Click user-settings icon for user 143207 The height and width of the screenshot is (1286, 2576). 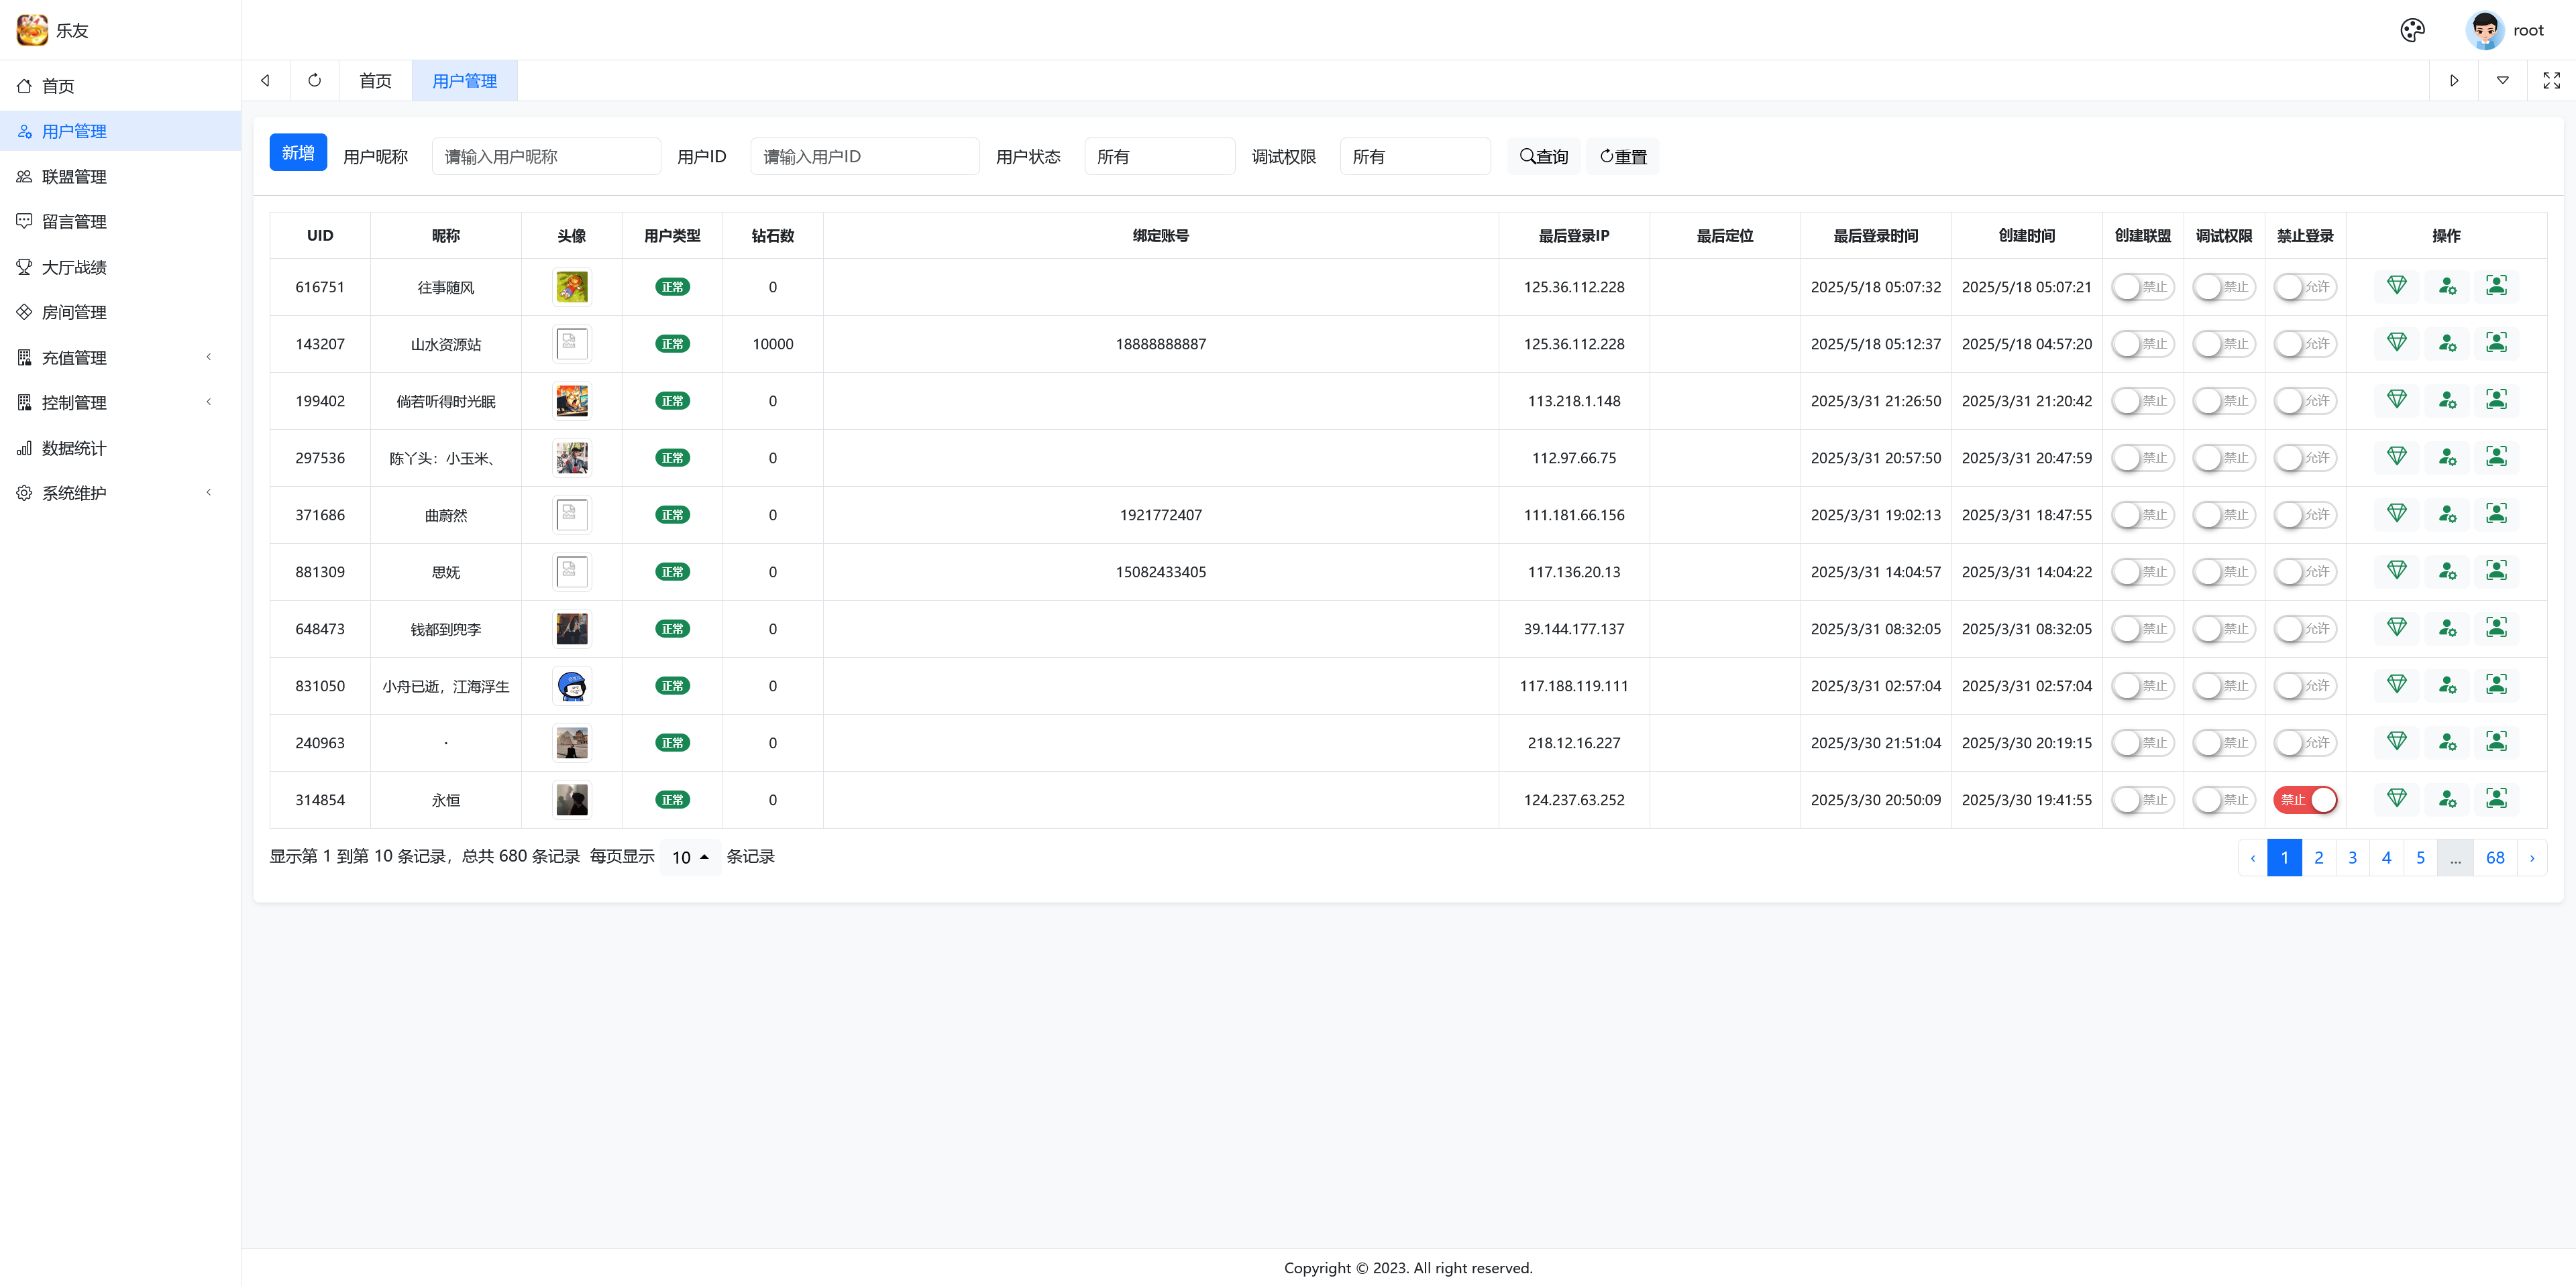tap(2446, 343)
